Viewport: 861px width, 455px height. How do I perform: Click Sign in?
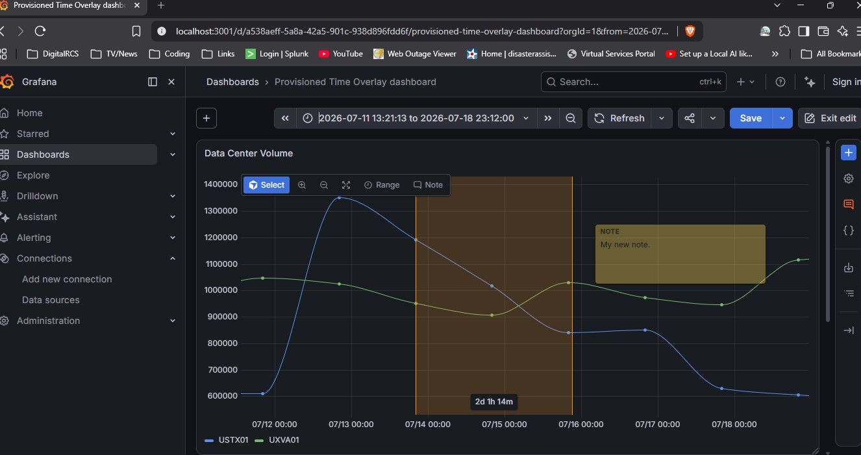tap(846, 82)
